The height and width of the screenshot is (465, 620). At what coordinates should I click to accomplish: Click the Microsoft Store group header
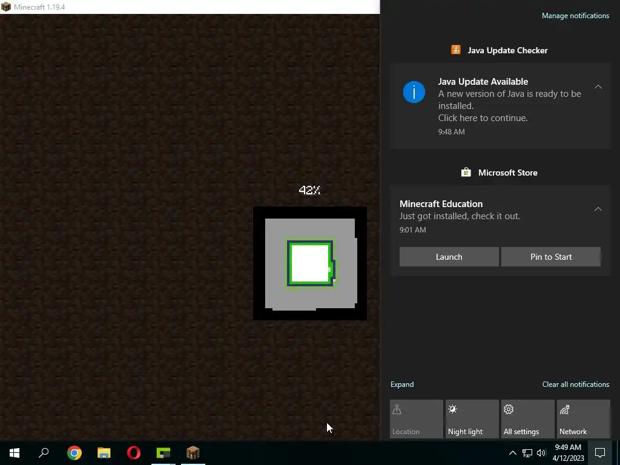coord(508,173)
